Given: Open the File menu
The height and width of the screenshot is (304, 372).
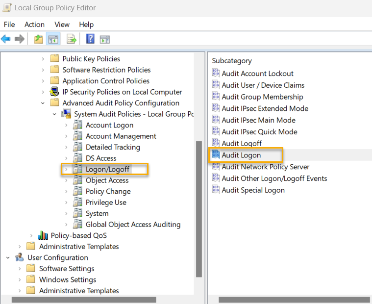Looking at the screenshot, I should [9, 25].
